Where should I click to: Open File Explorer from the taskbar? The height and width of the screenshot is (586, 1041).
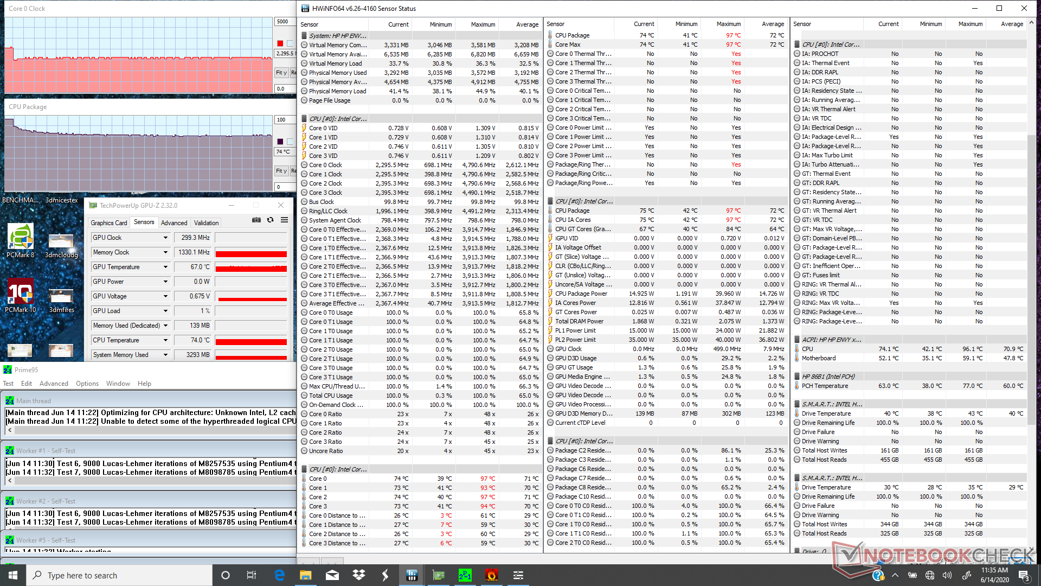305,575
